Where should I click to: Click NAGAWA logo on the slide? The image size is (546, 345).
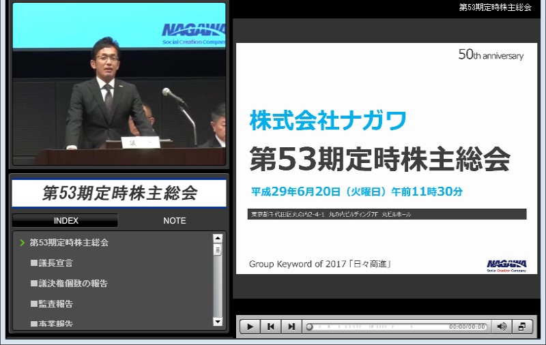[x=506, y=266]
